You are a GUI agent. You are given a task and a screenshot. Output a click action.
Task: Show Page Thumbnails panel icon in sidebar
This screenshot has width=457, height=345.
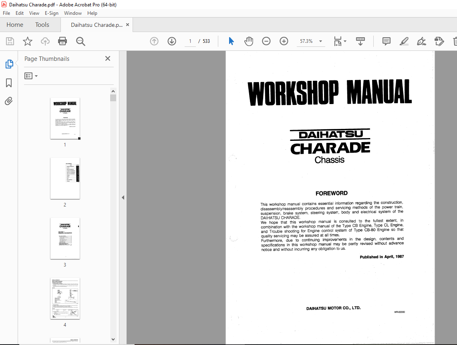[x=9, y=64]
